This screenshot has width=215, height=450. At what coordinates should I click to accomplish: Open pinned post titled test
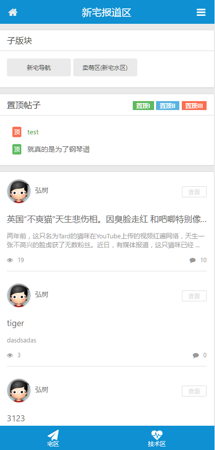tap(33, 132)
